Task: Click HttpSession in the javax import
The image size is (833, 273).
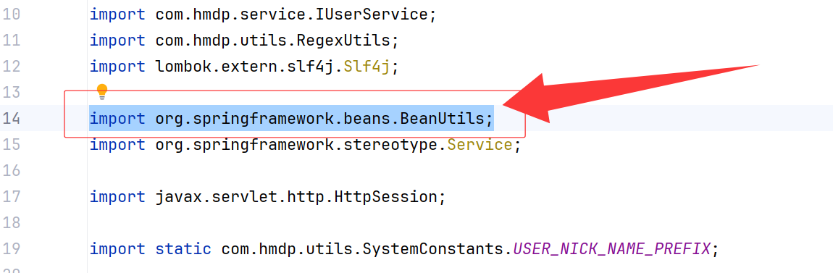Action: (x=385, y=197)
